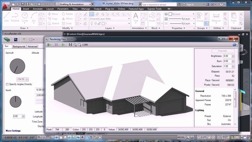The image size is (252, 142).
Task: Switch to the Annotate ribbon tab
Action: (x=38, y=9)
